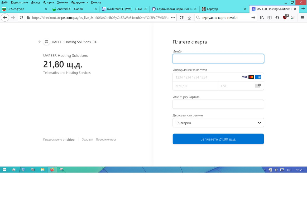Open the Firefox account icon
The width and height of the screenshot is (307, 211).
[x=277, y=18]
